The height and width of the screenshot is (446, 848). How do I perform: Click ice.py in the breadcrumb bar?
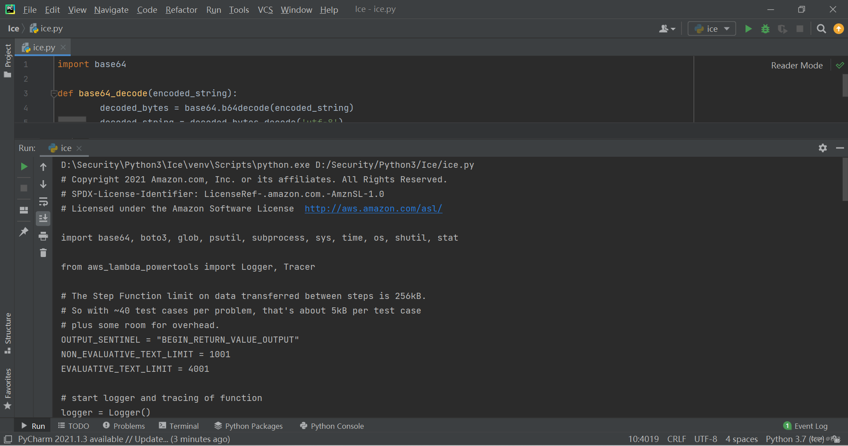tap(46, 29)
